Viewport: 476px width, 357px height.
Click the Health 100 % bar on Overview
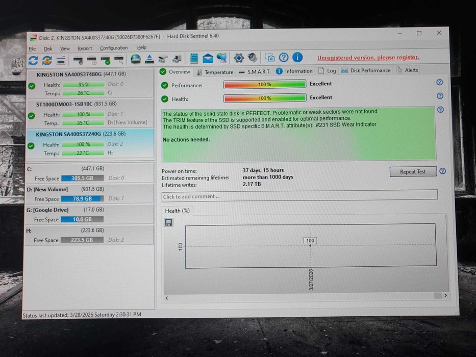tap(265, 98)
